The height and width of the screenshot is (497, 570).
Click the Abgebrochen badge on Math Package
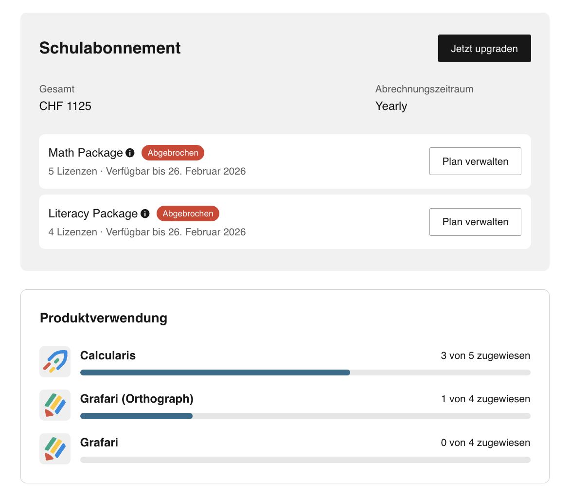pyautogui.click(x=173, y=153)
